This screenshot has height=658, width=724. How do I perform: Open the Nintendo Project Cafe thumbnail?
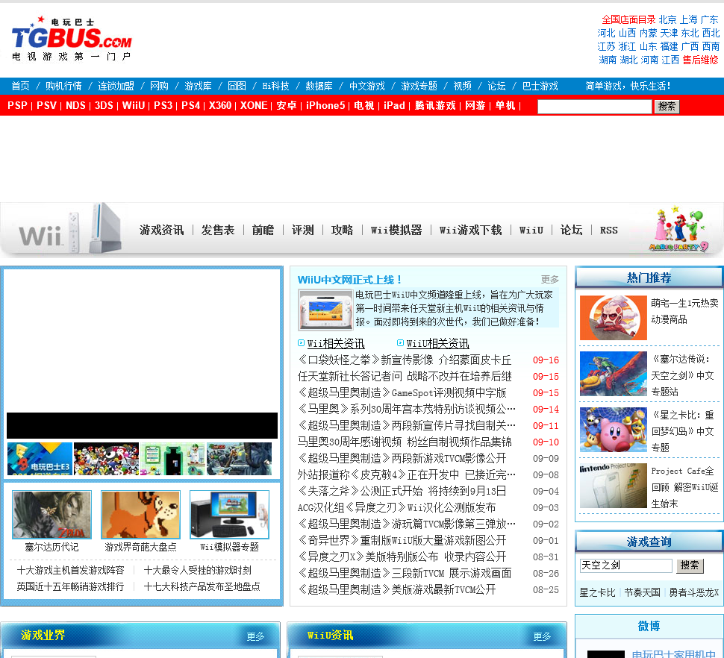click(x=614, y=486)
